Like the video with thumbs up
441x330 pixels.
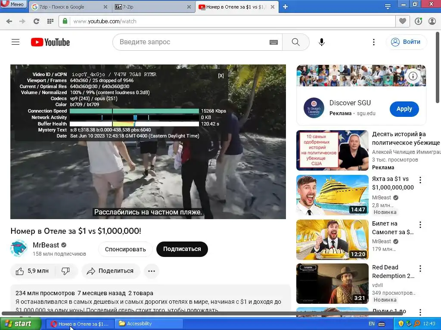click(32, 271)
